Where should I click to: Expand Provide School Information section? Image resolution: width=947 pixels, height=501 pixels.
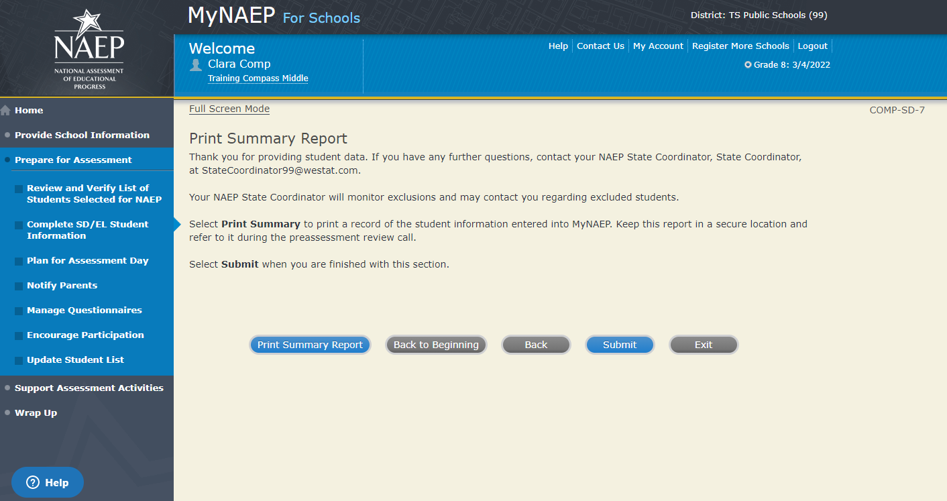82,135
